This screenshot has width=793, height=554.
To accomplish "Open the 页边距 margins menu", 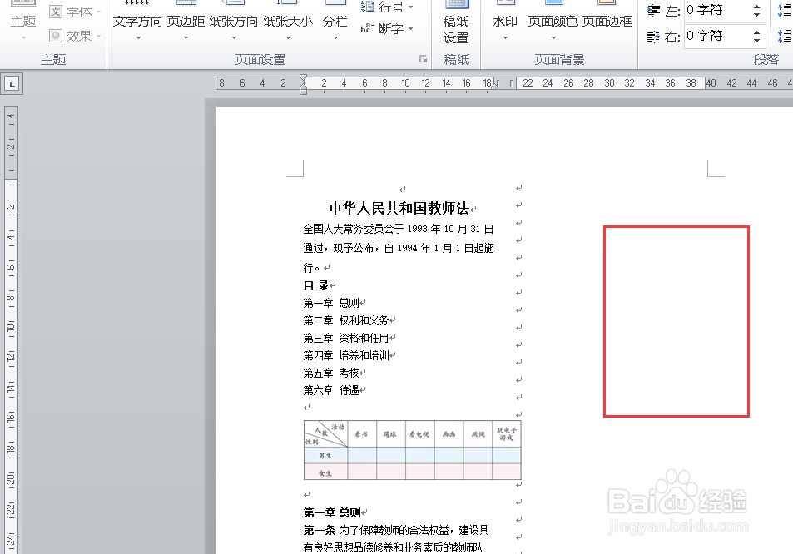I will pos(186,22).
